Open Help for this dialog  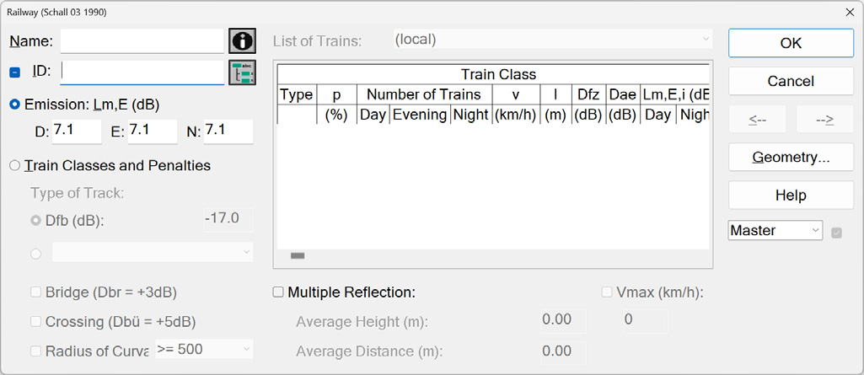[x=791, y=195]
